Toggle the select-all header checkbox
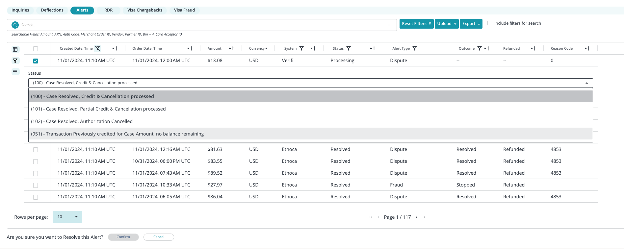The image size is (624, 249). [x=36, y=49]
